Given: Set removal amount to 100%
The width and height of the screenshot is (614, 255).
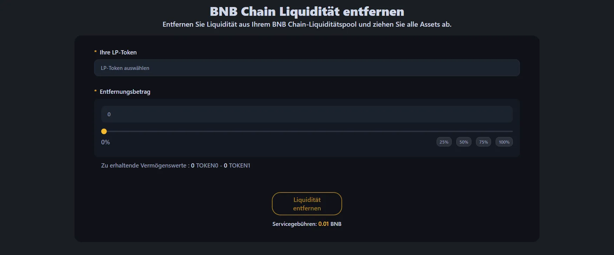Looking at the screenshot, I should click(504, 142).
